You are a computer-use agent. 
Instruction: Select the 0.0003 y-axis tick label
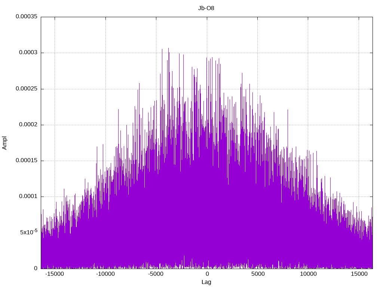(x=28, y=52)
